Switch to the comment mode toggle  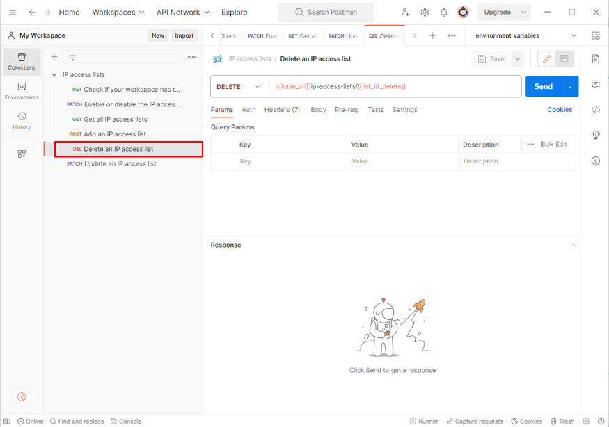[564, 59]
